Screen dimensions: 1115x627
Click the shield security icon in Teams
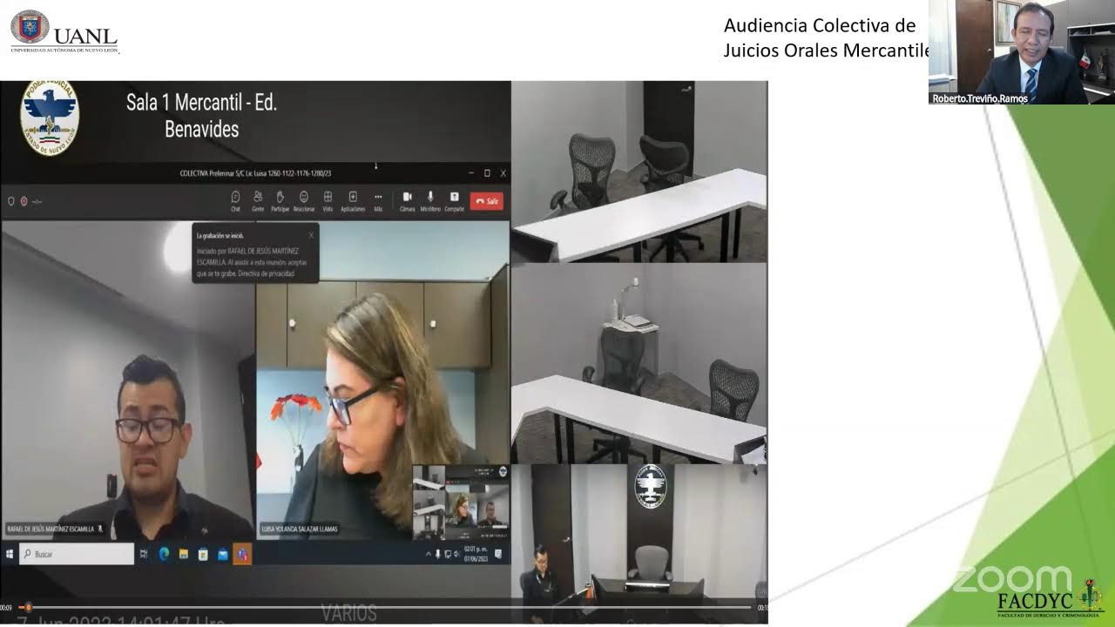tap(11, 201)
